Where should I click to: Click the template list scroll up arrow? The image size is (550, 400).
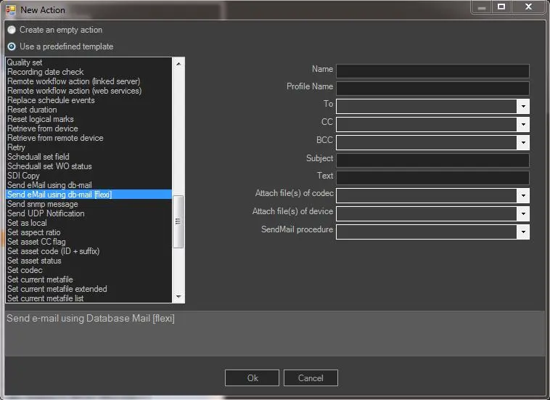(x=178, y=62)
